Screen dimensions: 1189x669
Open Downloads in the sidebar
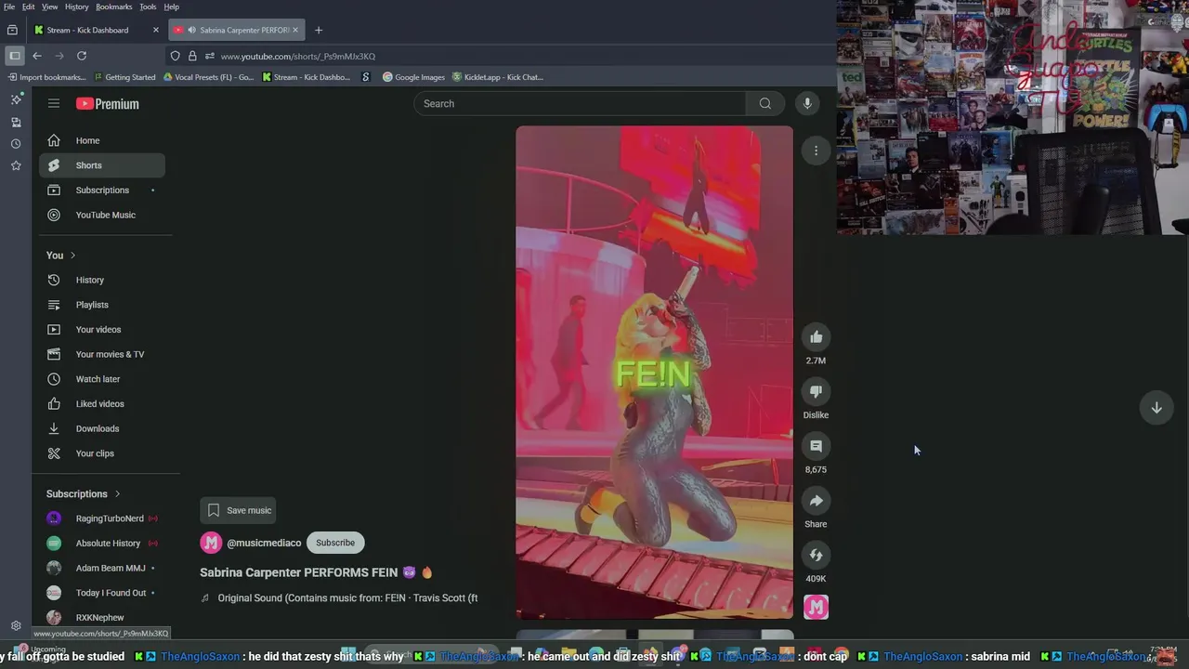102,428
